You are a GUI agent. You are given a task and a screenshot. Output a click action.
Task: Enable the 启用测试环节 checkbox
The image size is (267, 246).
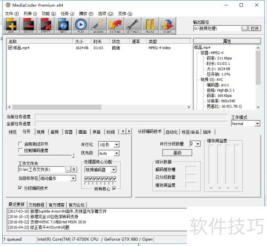click(20, 144)
